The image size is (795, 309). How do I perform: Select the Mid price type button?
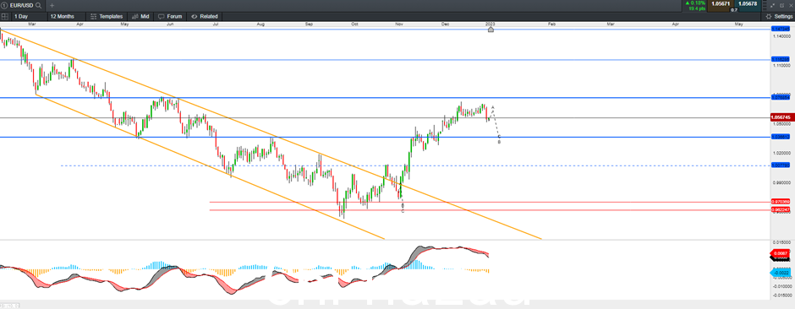[140, 16]
